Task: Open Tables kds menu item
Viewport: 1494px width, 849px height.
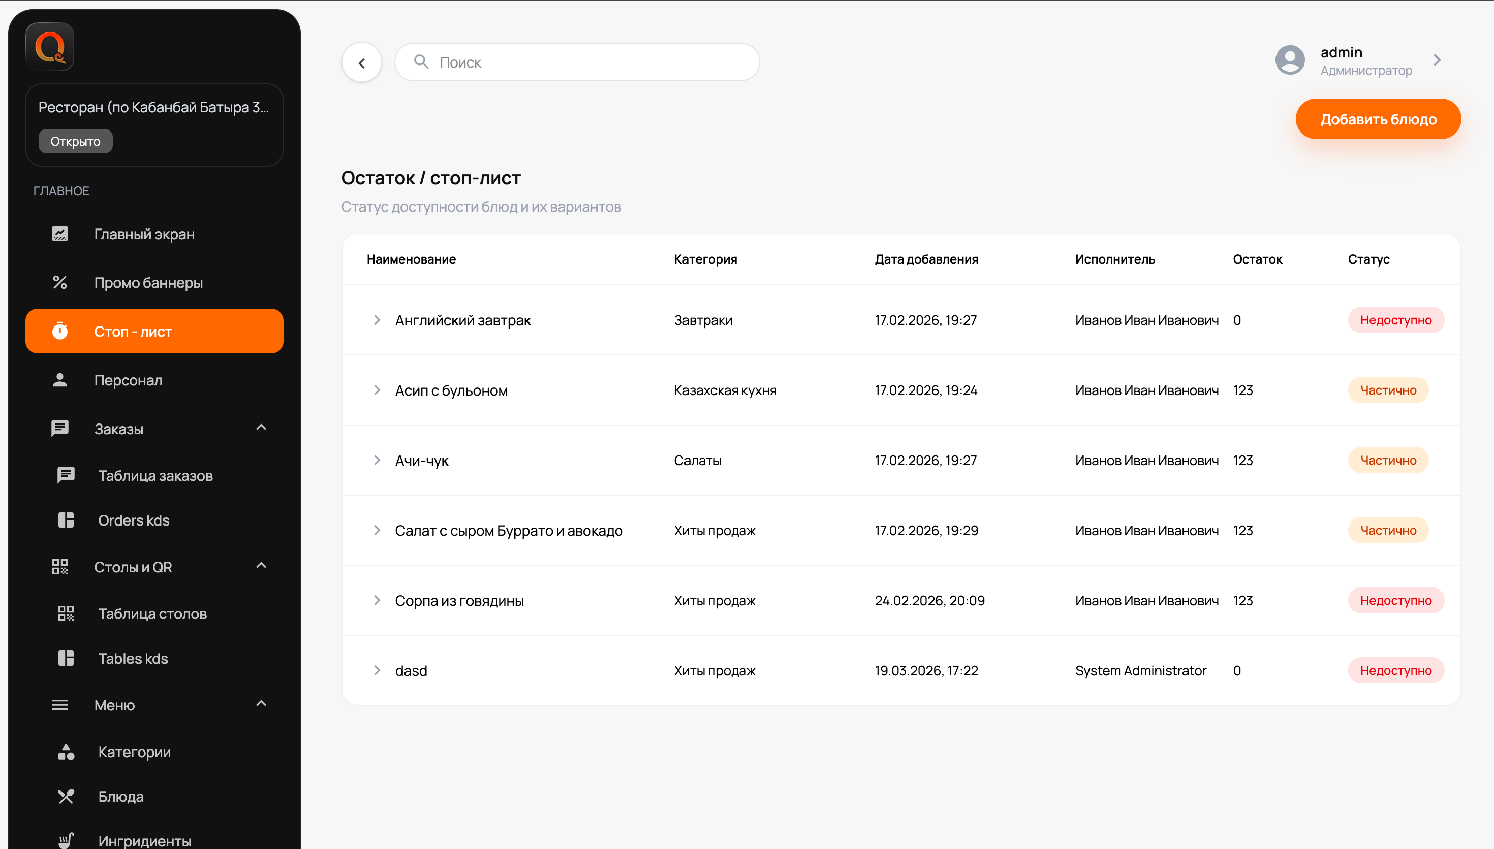Action: click(133, 658)
